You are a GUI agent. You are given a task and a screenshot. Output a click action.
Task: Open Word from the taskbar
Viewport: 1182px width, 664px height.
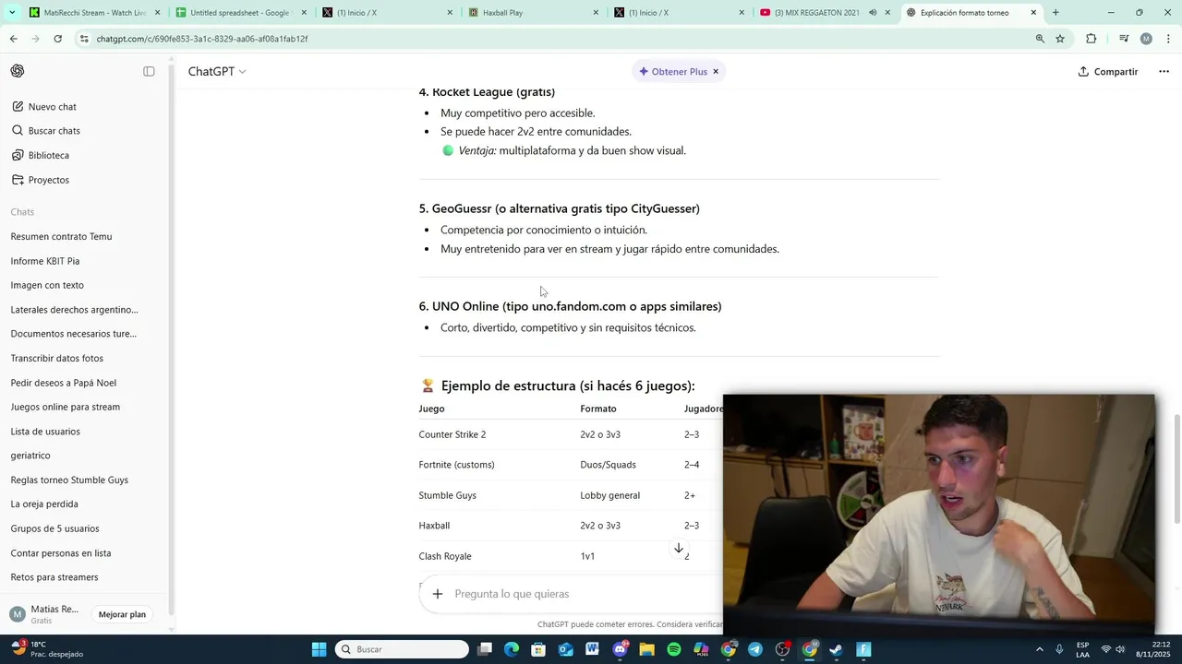point(592,649)
